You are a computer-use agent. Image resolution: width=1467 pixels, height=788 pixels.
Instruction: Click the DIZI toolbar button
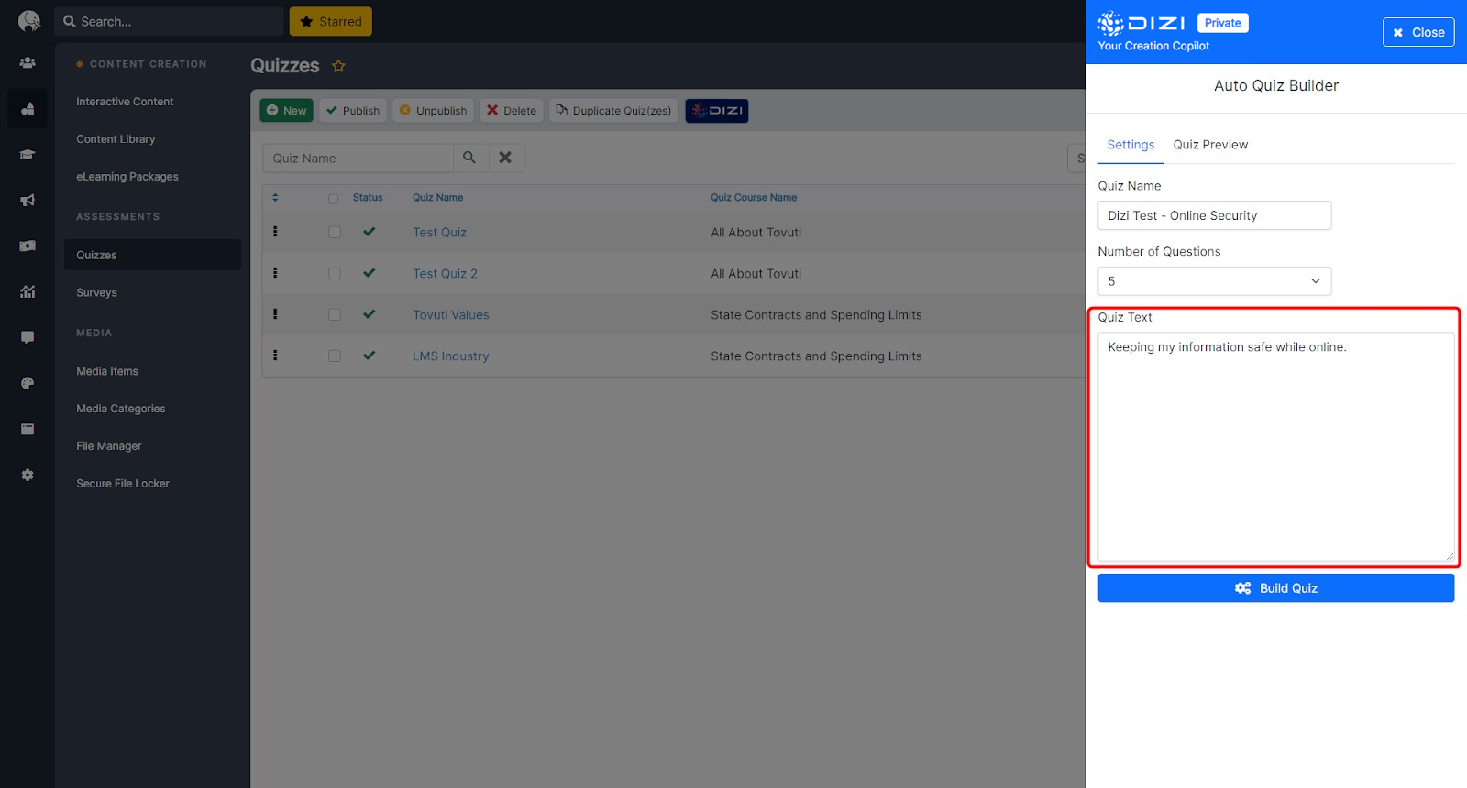click(717, 111)
